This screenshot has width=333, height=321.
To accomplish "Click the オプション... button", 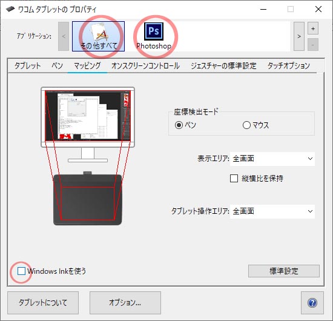I will coord(125,303).
